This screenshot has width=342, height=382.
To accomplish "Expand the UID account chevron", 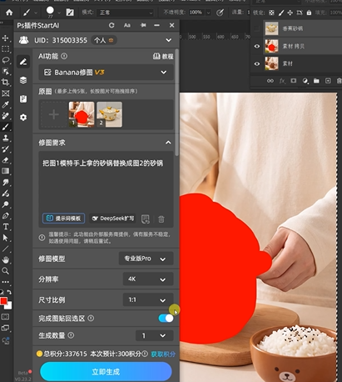I will 168,40.
